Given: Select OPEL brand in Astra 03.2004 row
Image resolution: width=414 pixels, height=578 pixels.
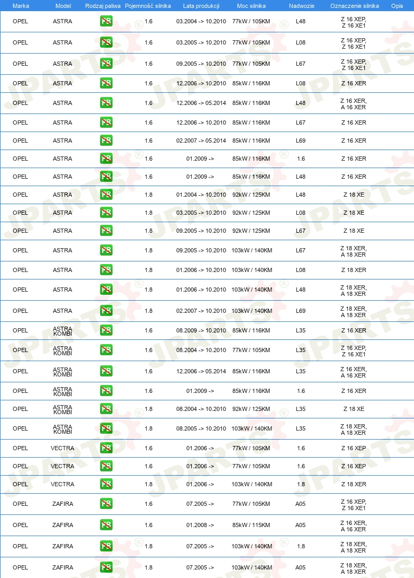Looking at the screenshot, I should 20,21.
